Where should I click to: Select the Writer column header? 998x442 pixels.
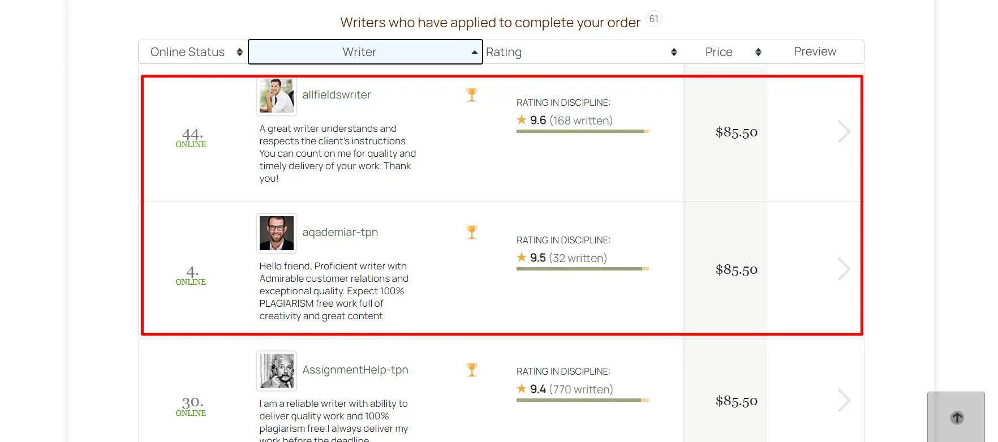360,52
